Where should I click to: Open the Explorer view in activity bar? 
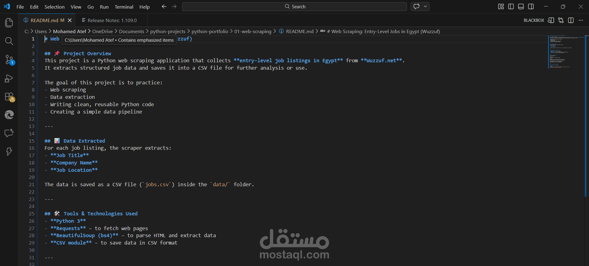point(9,23)
